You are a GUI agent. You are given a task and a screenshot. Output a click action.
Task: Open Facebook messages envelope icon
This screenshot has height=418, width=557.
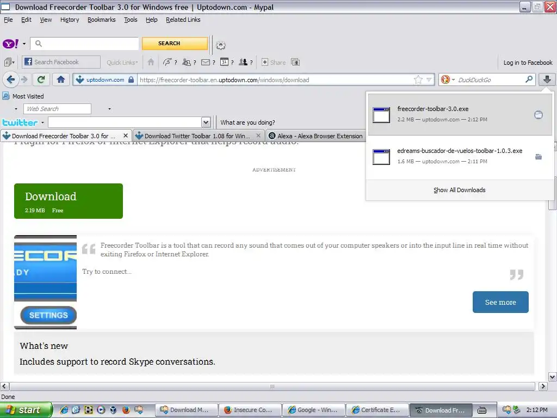point(205,62)
